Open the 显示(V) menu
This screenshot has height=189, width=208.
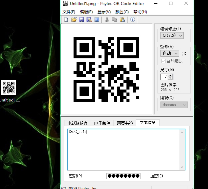click(104, 12)
